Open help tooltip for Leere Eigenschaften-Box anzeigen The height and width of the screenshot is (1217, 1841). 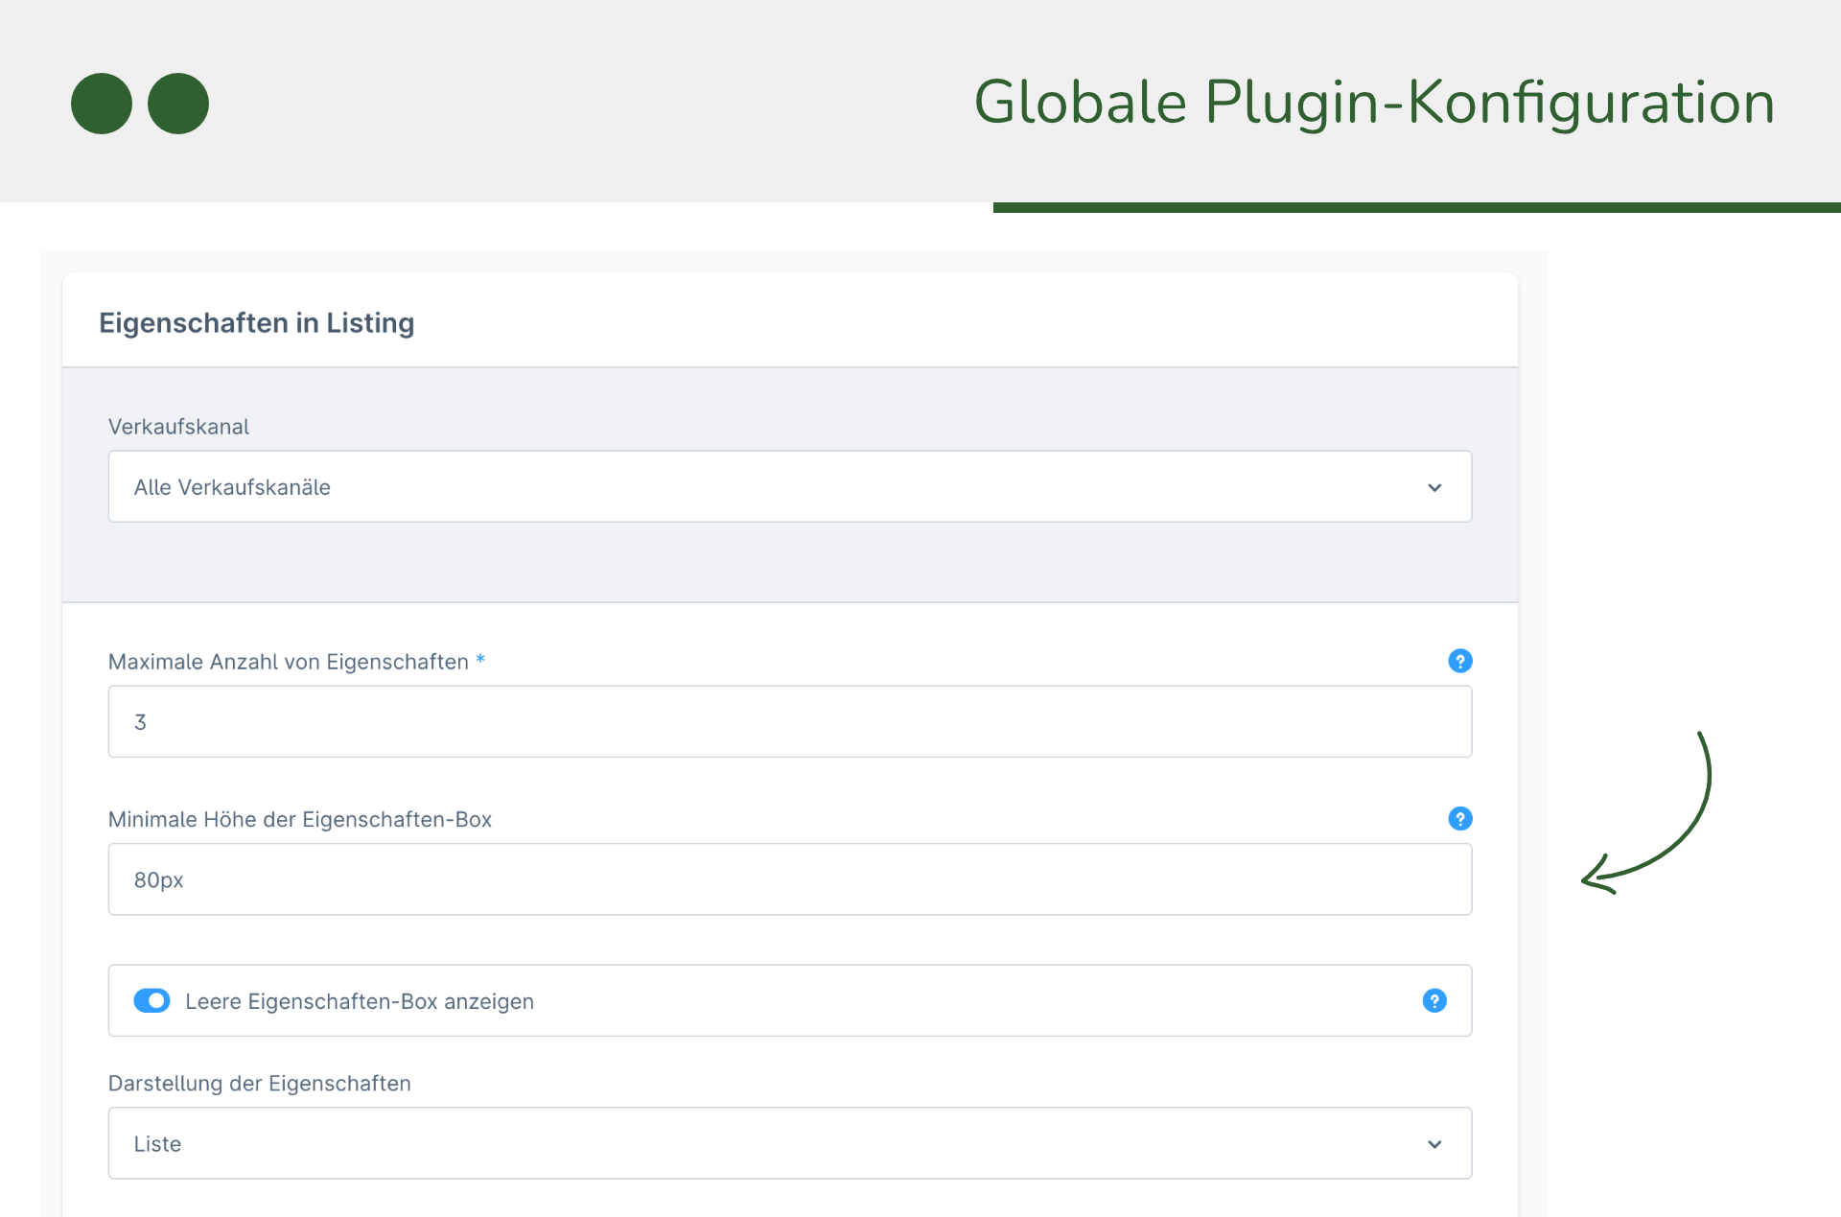coord(1433,1001)
